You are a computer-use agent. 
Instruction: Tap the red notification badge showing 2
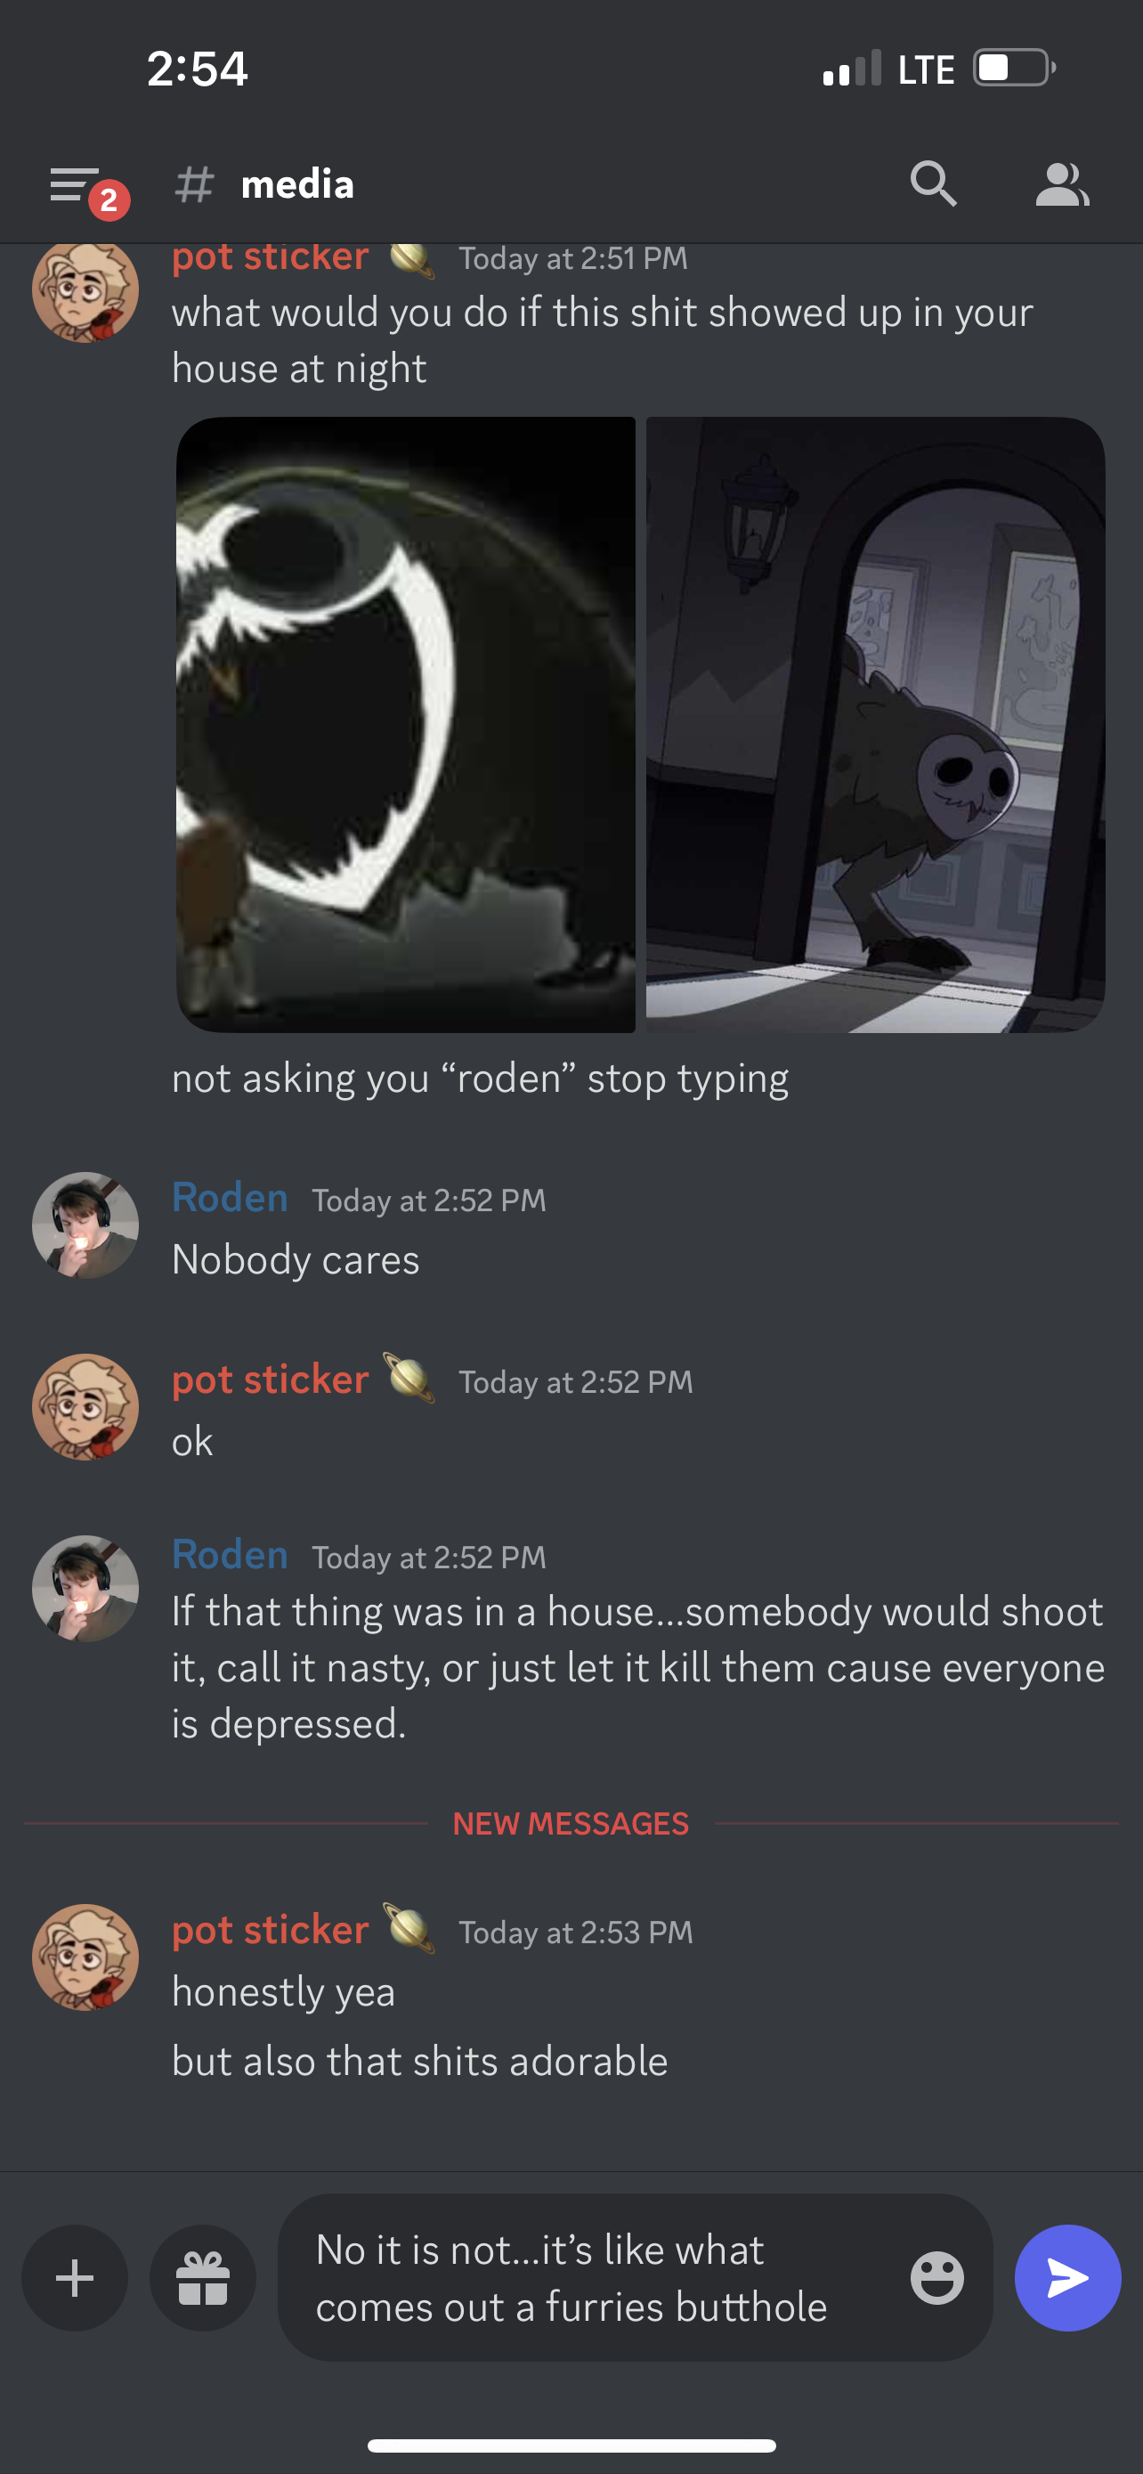pos(109,199)
